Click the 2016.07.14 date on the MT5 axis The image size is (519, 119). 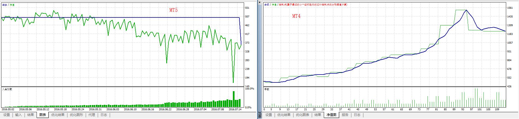tap(235, 109)
